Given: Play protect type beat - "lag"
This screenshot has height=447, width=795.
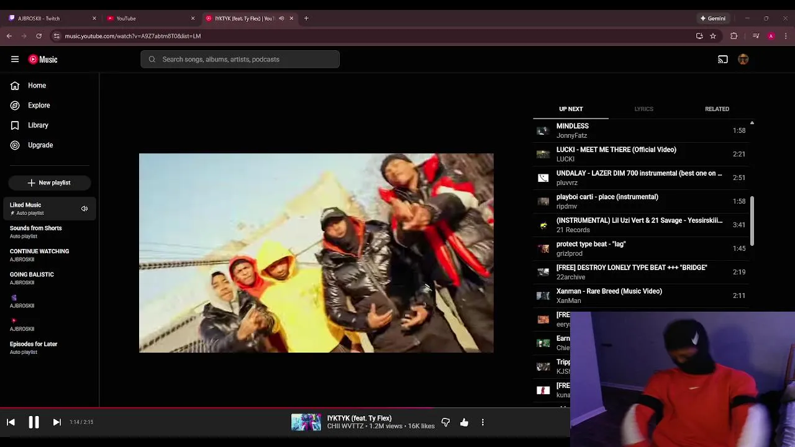Looking at the screenshot, I should click(x=641, y=248).
